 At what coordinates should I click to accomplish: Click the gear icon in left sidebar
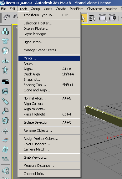point(5,120)
